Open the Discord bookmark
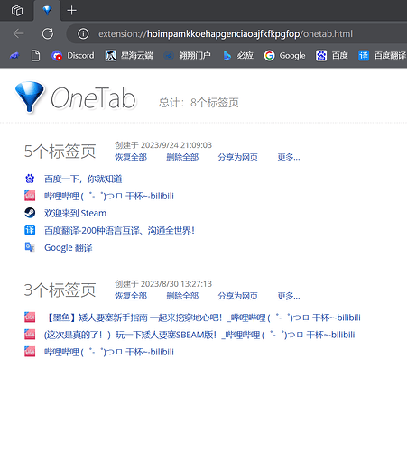The image size is (407, 451). [x=73, y=56]
